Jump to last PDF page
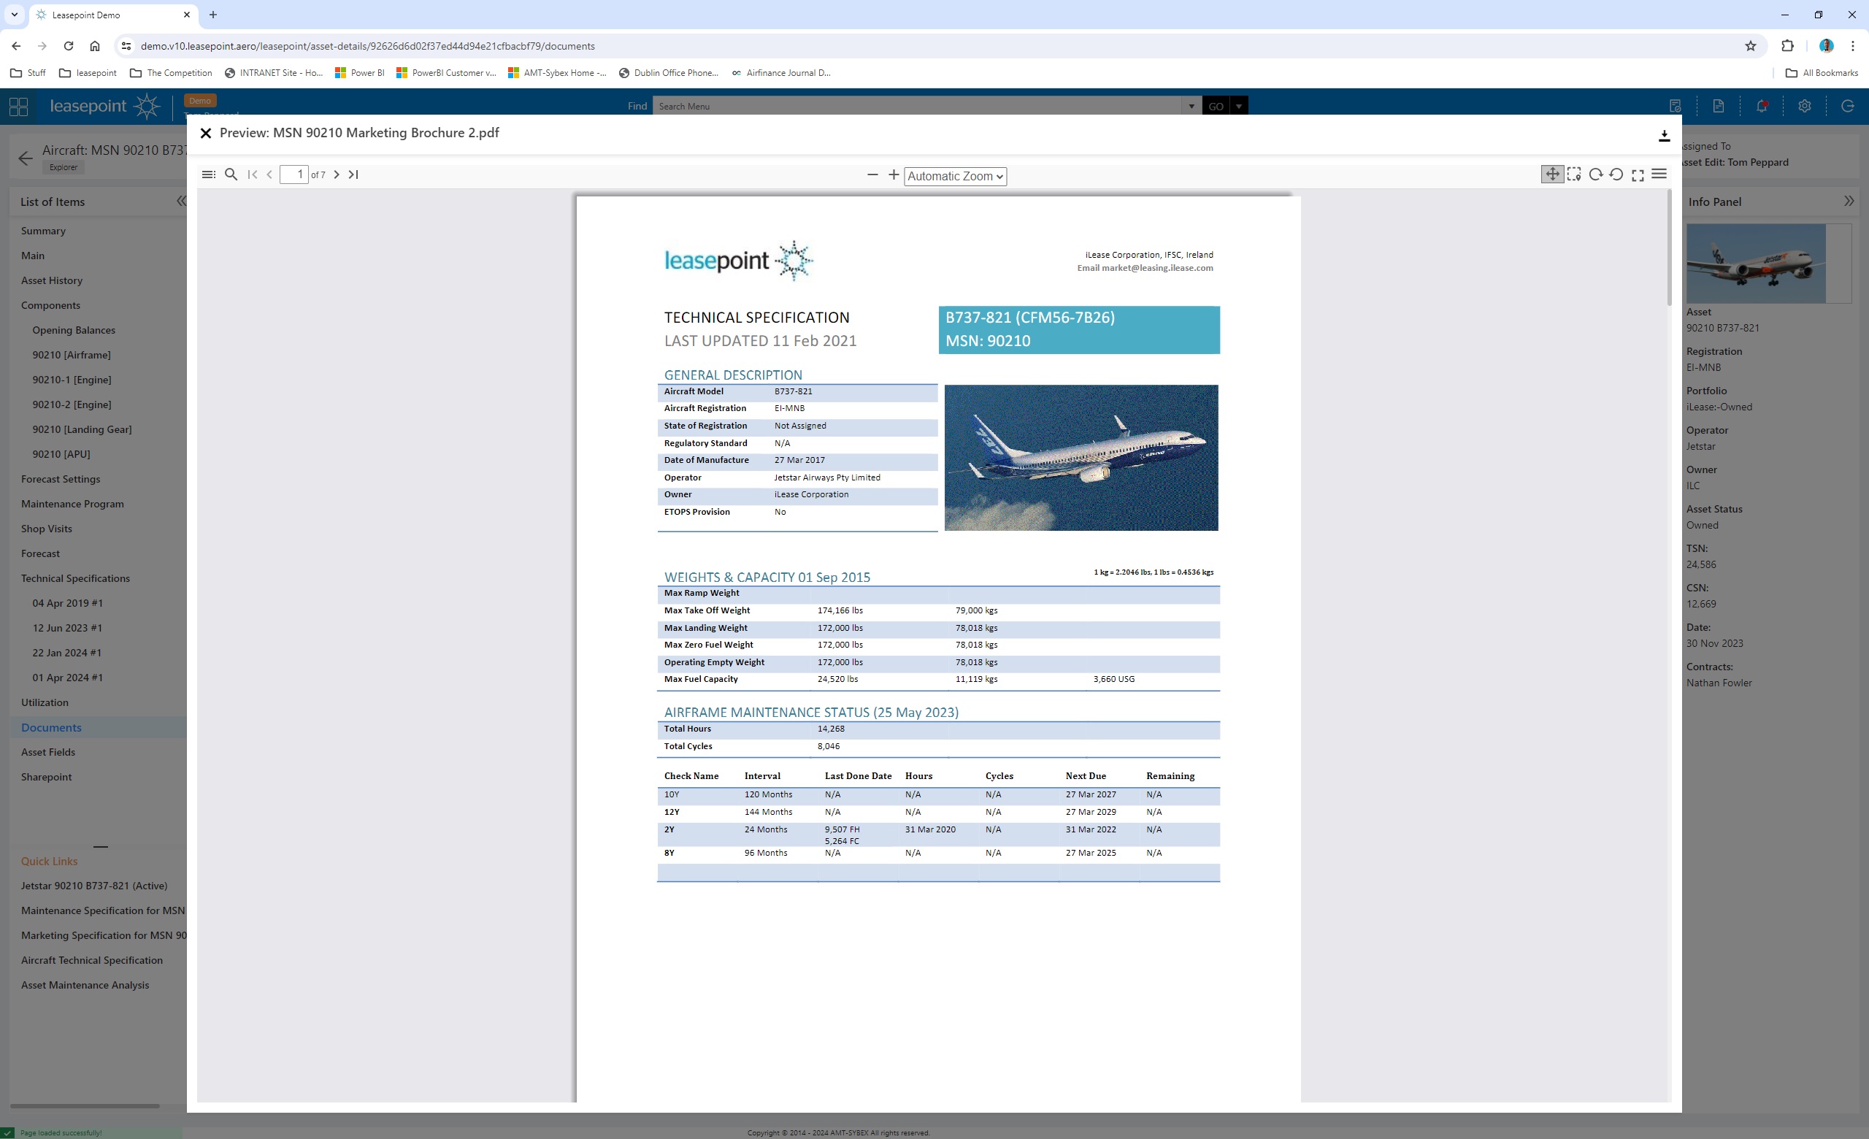Image resolution: width=1869 pixels, height=1139 pixels. [353, 175]
